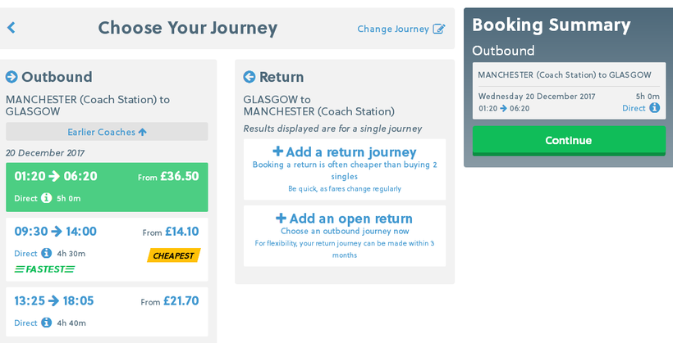Select the 13:25 to 18:05 journey option

click(x=107, y=312)
